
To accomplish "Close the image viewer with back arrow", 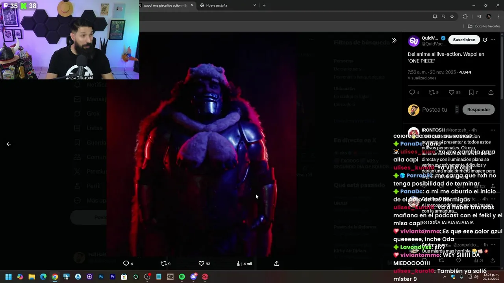I will tap(9, 144).
